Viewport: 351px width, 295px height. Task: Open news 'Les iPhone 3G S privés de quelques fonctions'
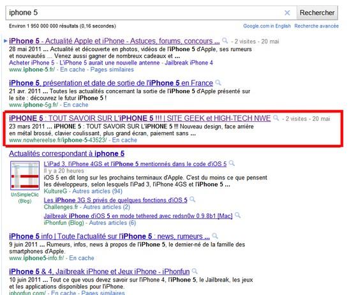116,200
